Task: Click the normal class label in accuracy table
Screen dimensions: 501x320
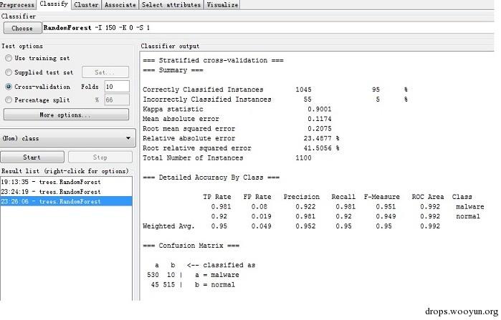Action: 468,216
